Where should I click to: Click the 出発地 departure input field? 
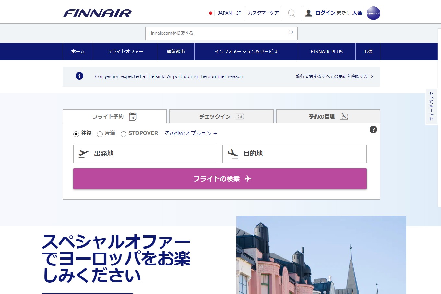pos(145,154)
